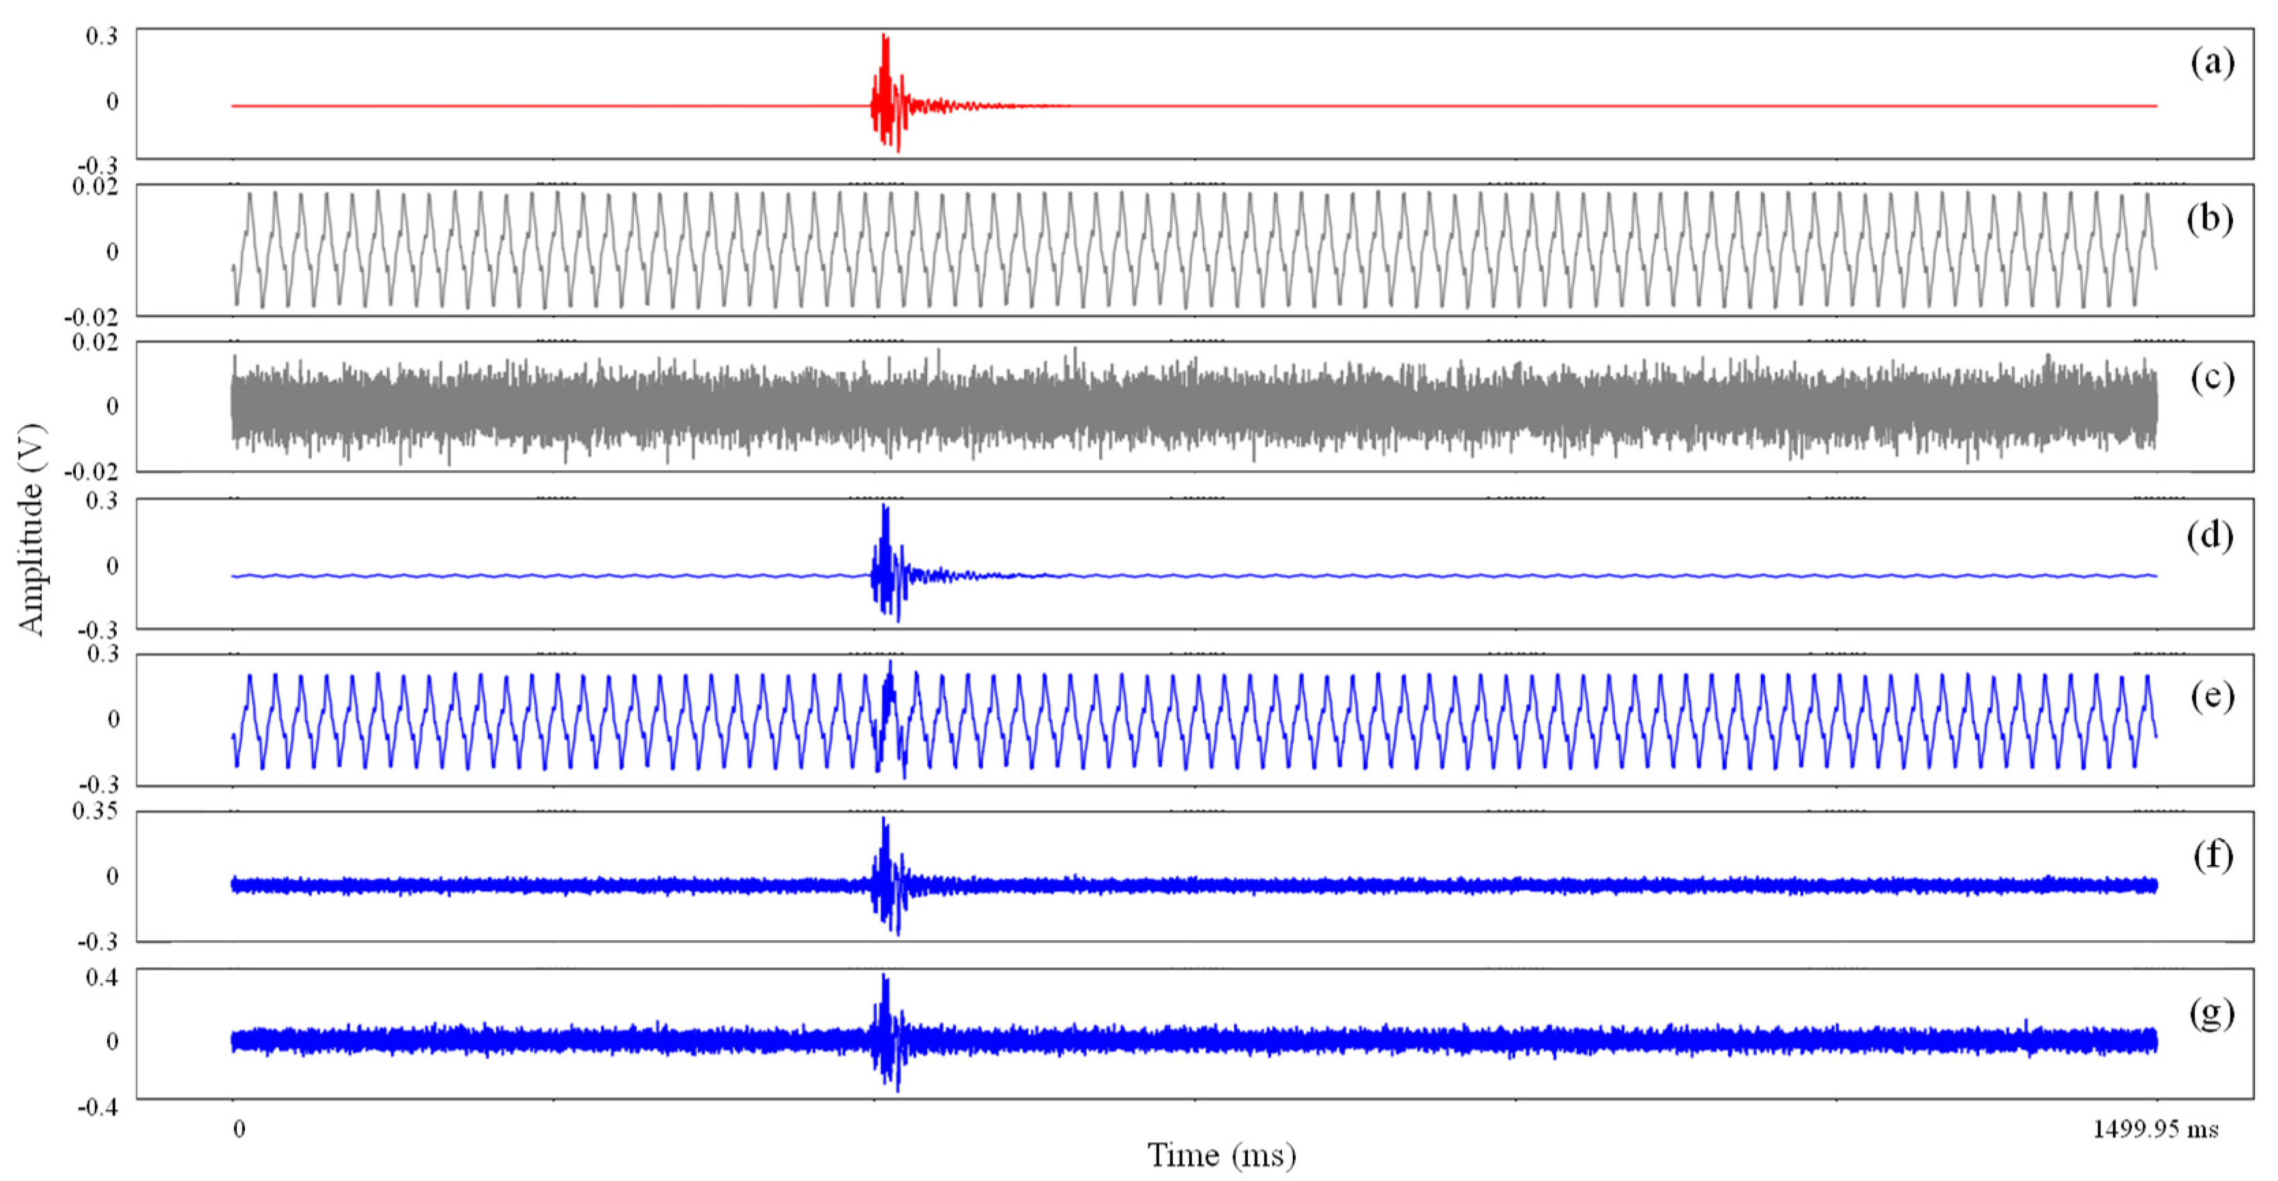Screen dimensions: 2278x1181
Task: Click the -0.4 y-axis label of panel (g)
Action: coord(98,1107)
